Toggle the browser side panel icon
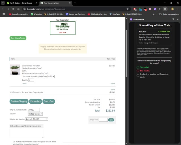This screenshot has width=181, height=145. pyautogui.click(x=165, y=9)
